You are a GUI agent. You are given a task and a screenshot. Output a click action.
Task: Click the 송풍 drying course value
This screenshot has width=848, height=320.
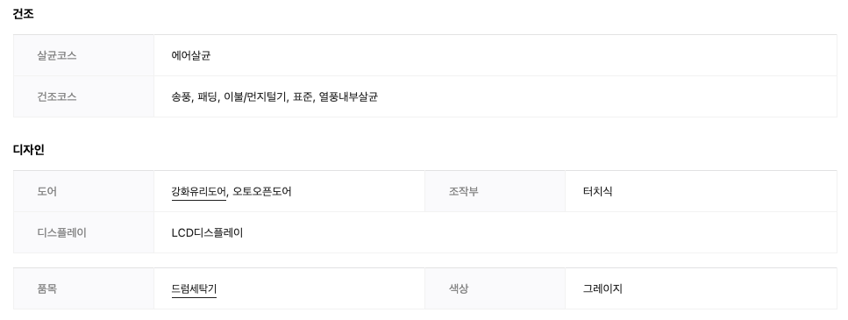(182, 96)
